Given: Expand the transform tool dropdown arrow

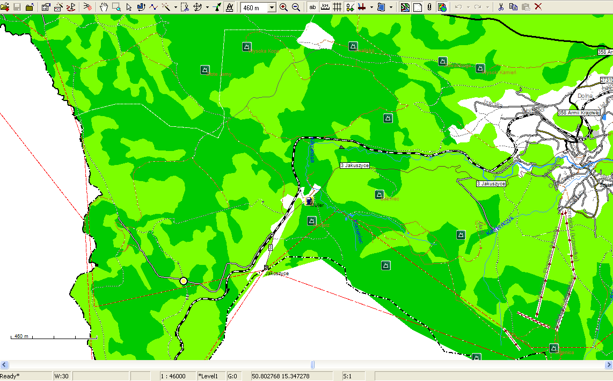Looking at the screenshot, I should pyautogui.click(x=207, y=8).
